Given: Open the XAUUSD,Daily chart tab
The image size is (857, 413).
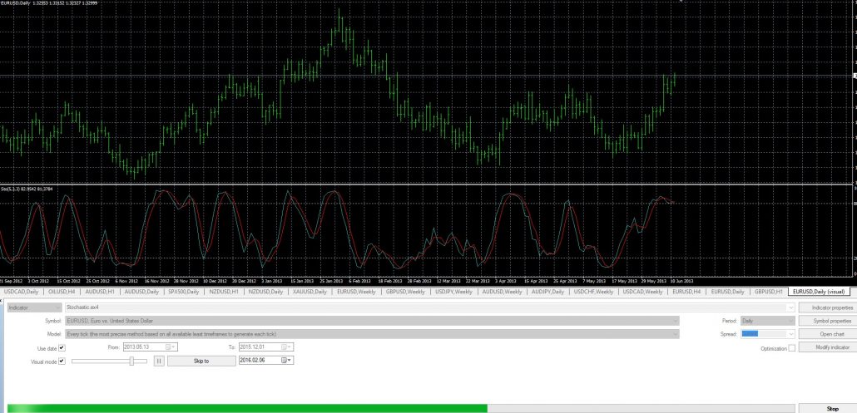Looking at the screenshot, I should 310,292.
